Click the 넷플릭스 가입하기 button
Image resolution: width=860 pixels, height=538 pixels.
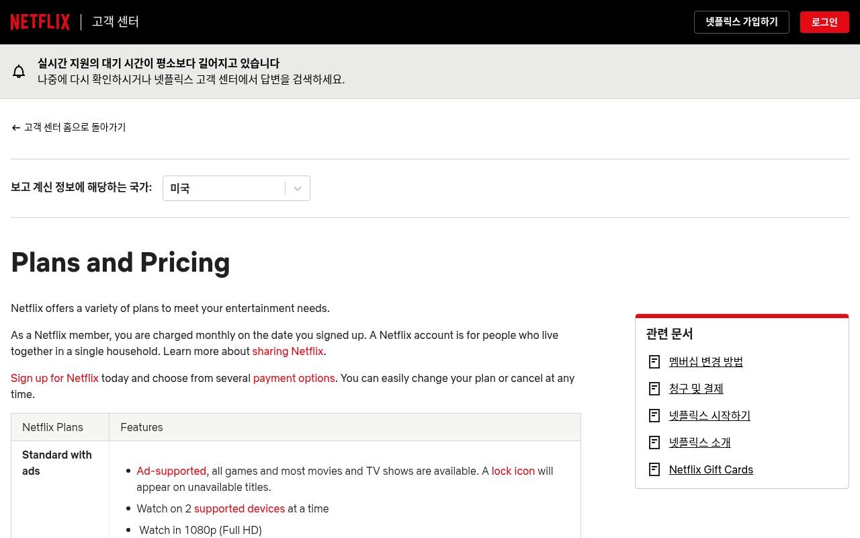[742, 22]
